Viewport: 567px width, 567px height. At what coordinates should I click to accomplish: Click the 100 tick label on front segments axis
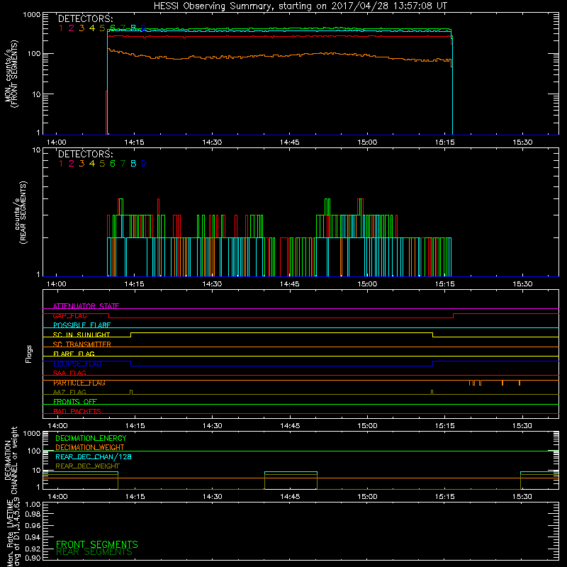pyautogui.click(x=34, y=54)
